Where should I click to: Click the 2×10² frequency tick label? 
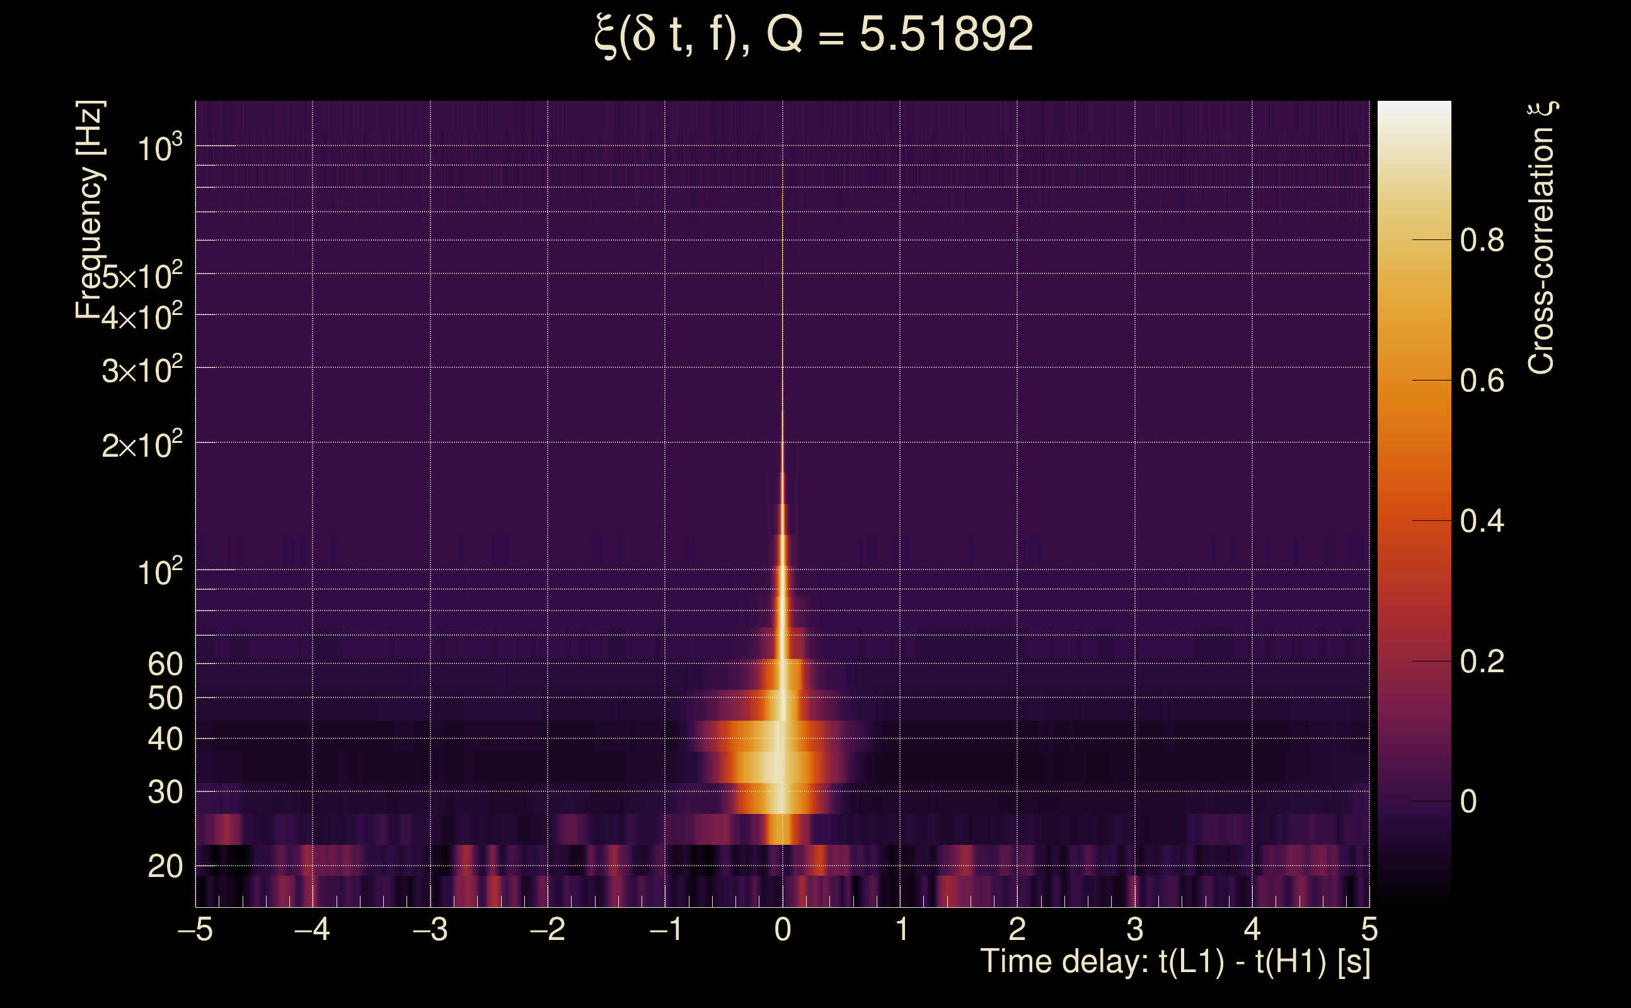(141, 445)
